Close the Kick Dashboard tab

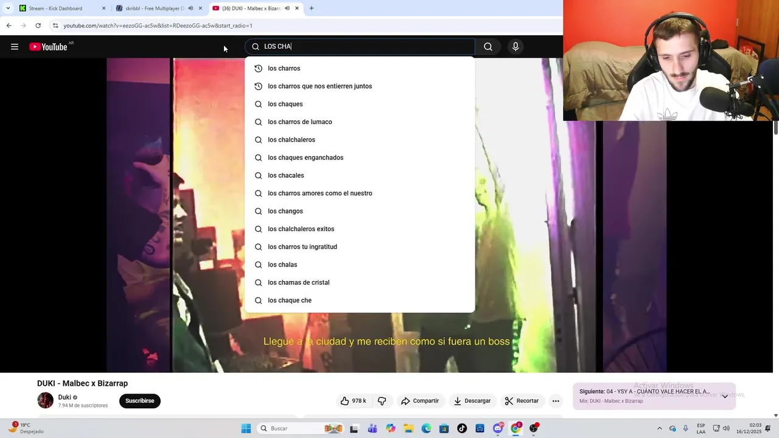103,9
